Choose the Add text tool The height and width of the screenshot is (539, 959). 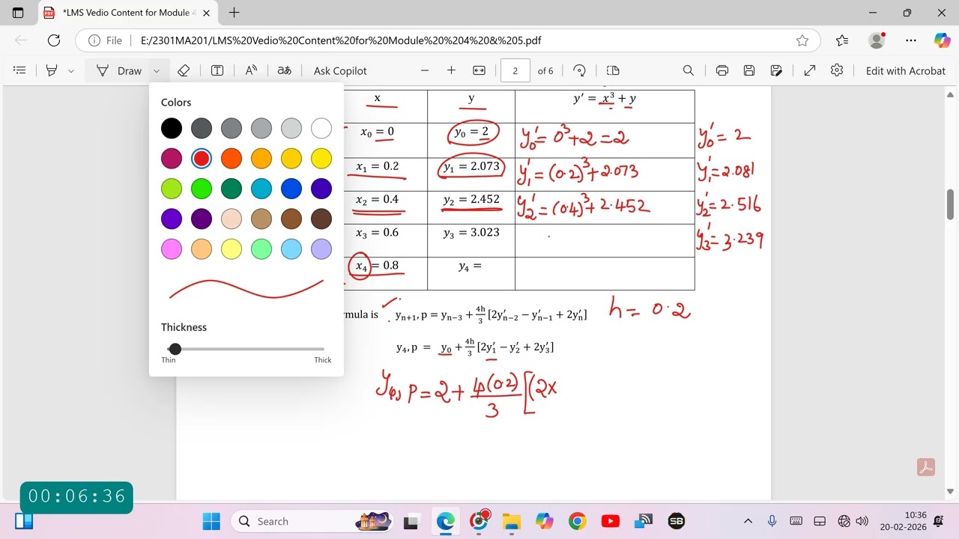click(217, 70)
